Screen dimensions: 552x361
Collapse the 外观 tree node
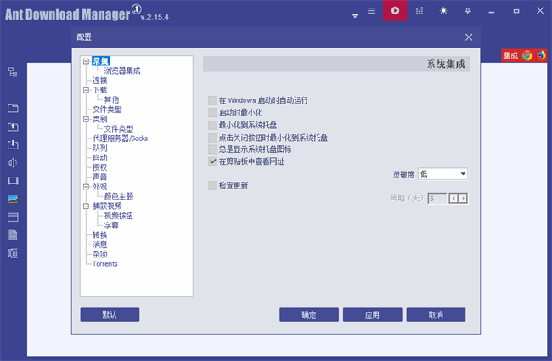pyautogui.click(x=85, y=186)
